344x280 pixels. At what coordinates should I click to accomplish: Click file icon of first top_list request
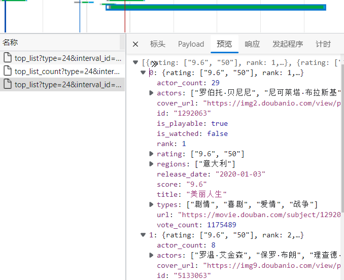tap(8, 58)
